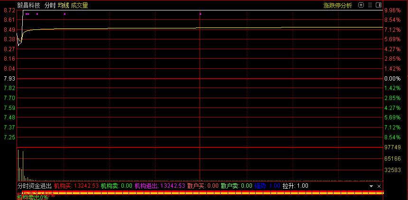The width and height of the screenshot is (408, 200).
Task: Toggle the side panel layout icon
Action: click(378, 5)
